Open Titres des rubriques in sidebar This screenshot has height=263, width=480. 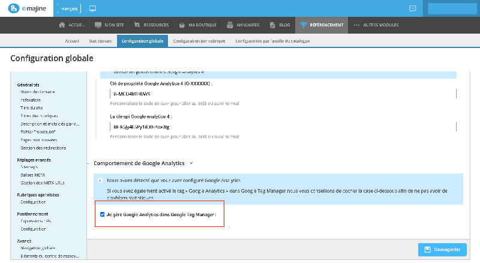(x=39, y=116)
